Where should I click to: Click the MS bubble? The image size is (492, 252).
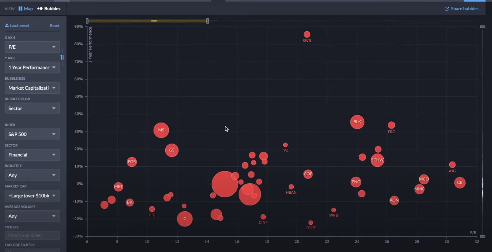161,130
